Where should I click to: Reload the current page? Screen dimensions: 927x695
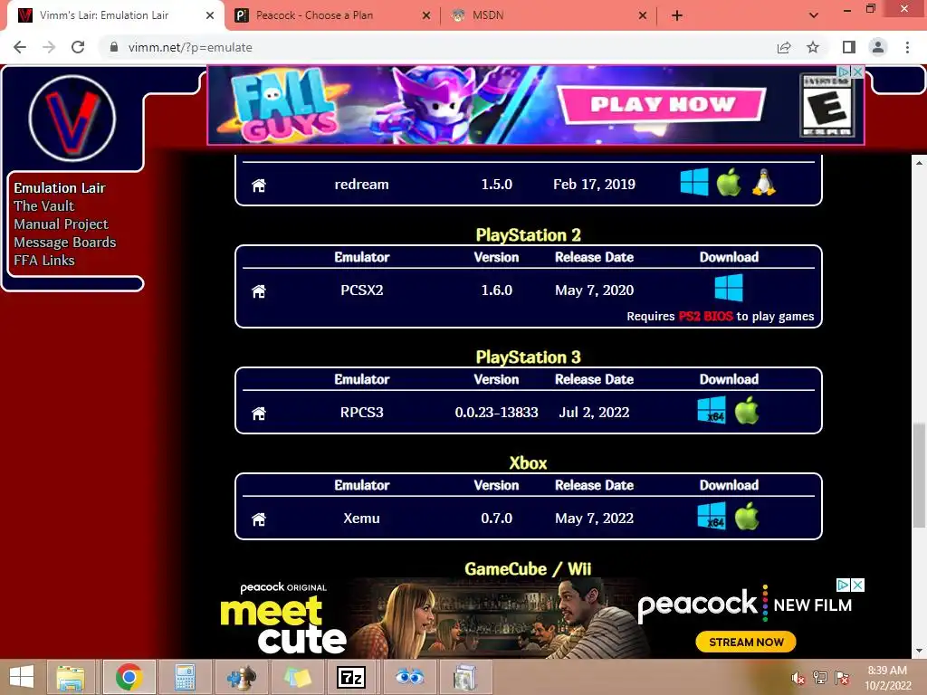78,47
